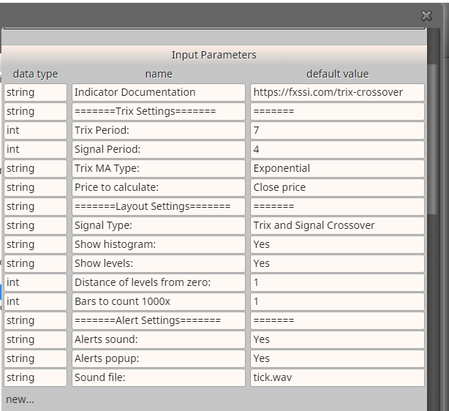Click the Alerts popup: name field
This screenshot has height=411, width=449.
[x=159, y=358]
